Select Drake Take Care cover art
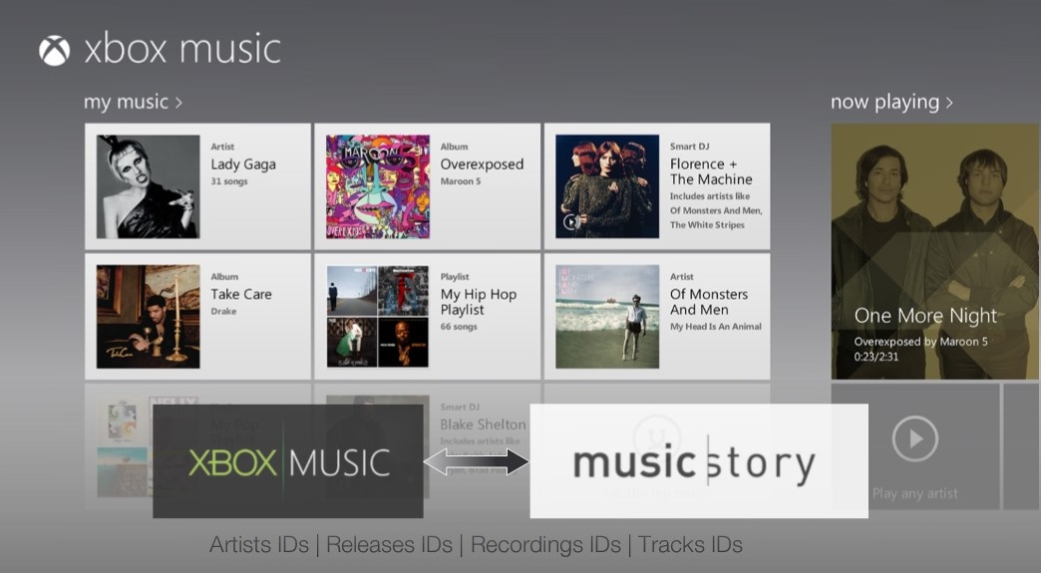Viewport: 1041px width, 573px height. pos(148,317)
